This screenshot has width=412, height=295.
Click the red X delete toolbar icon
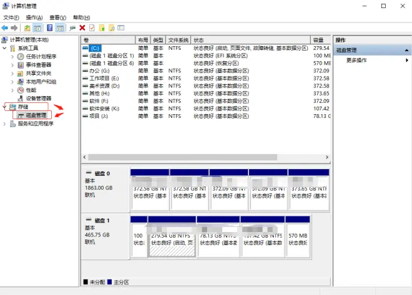(x=82, y=27)
